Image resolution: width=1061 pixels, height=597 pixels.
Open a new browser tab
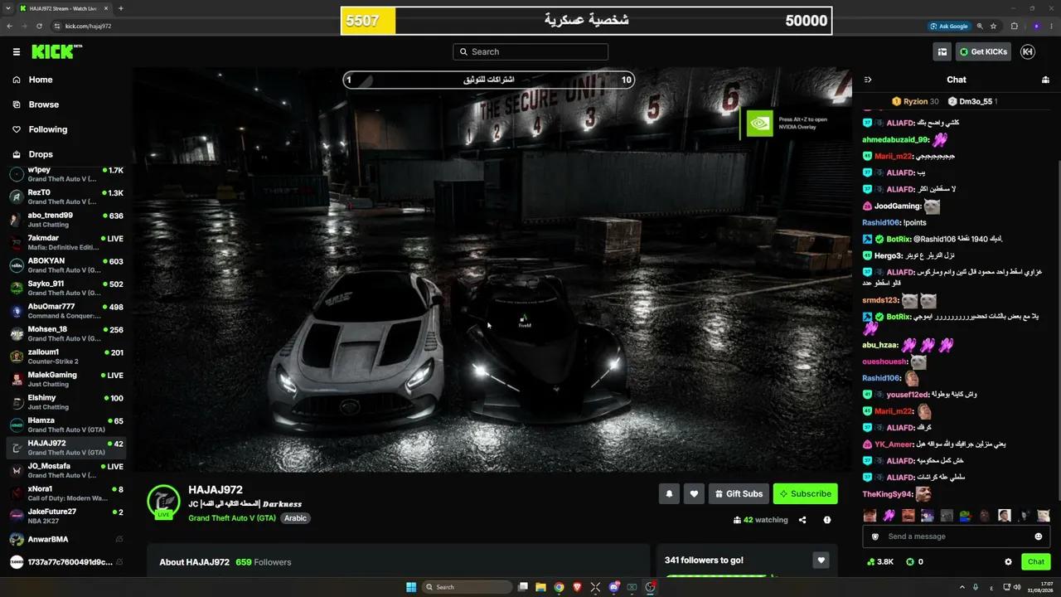pos(121,8)
